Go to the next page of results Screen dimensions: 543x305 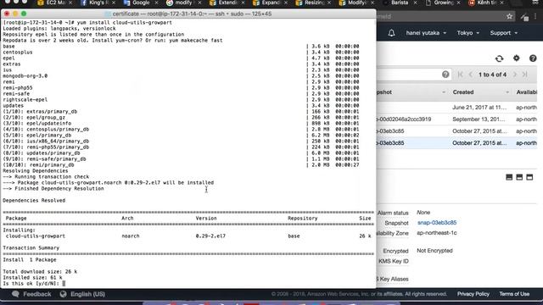point(515,75)
